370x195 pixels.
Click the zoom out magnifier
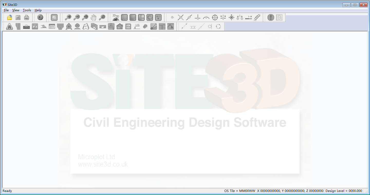pyautogui.click(x=77, y=17)
